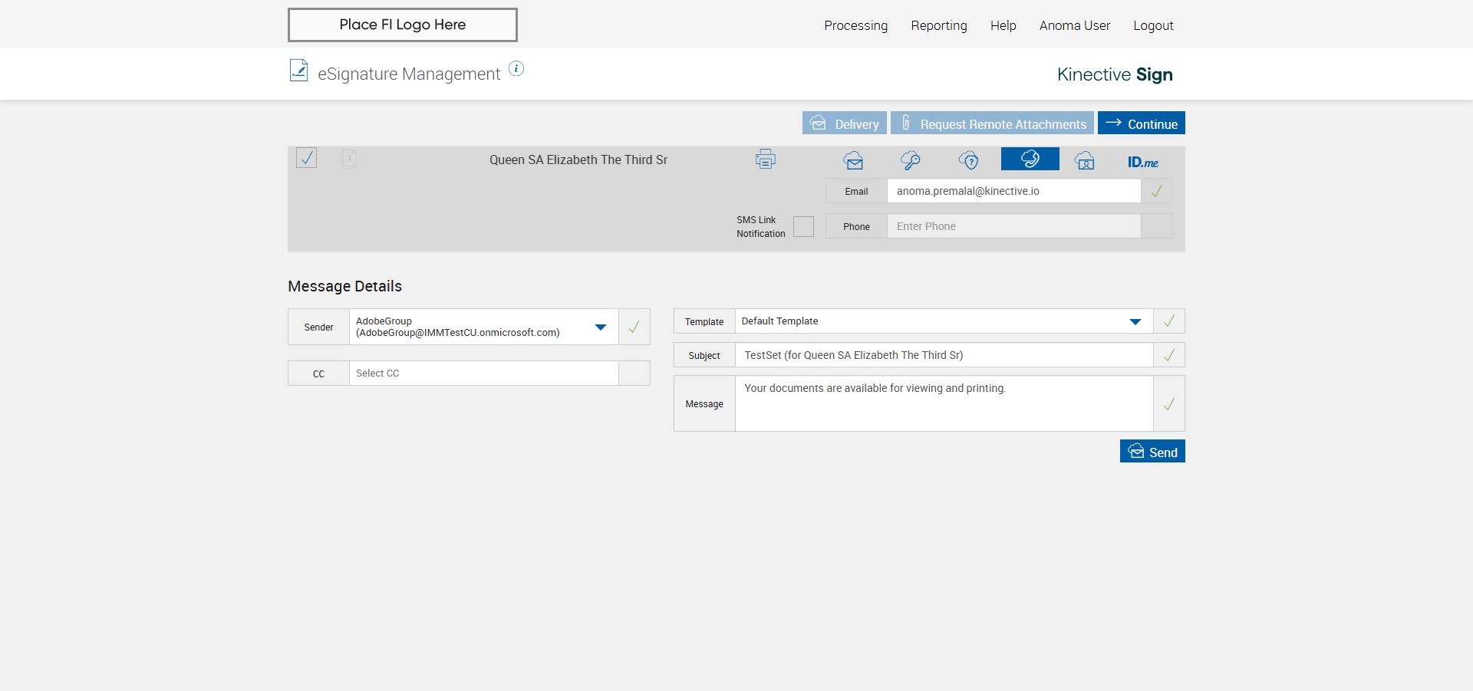Select the highlighted cloud phone delivery icon
The width and height of the screenshot is (1473, 691).
coord(1030,159)
